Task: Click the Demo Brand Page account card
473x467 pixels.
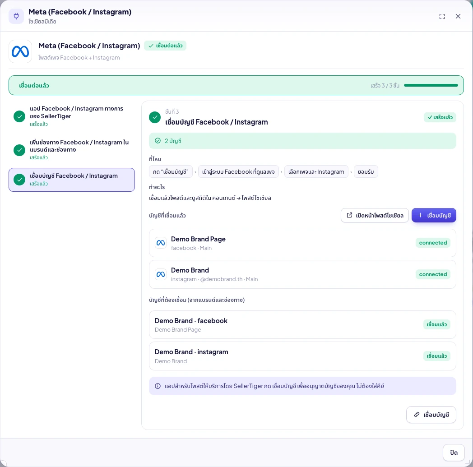Action: [302, 243]
